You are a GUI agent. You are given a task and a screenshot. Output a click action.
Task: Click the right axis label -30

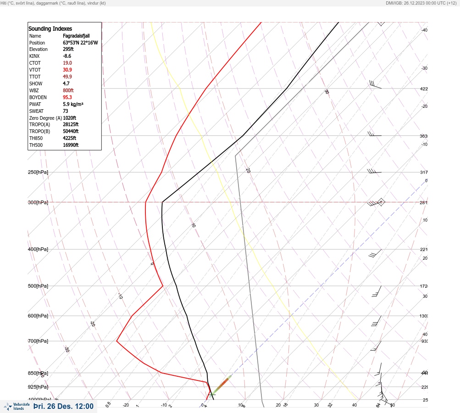(424, 68)
